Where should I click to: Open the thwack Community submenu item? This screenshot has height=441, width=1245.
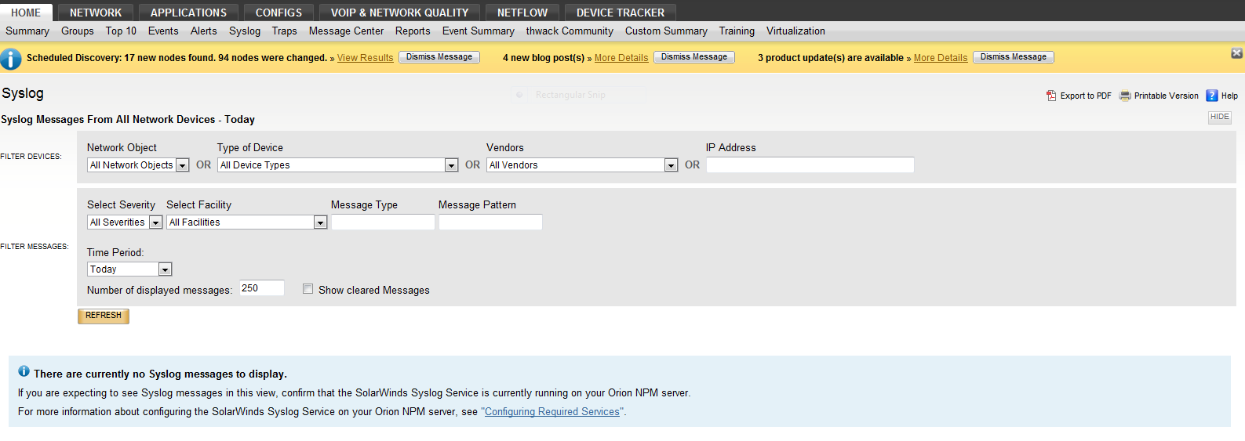pyautogui.click(x=570, y=31)
